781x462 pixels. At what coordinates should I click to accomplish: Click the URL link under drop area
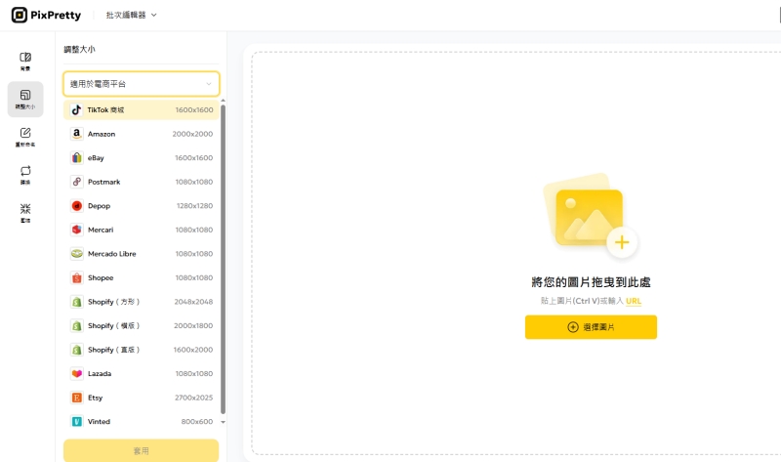tap(634, 302)
